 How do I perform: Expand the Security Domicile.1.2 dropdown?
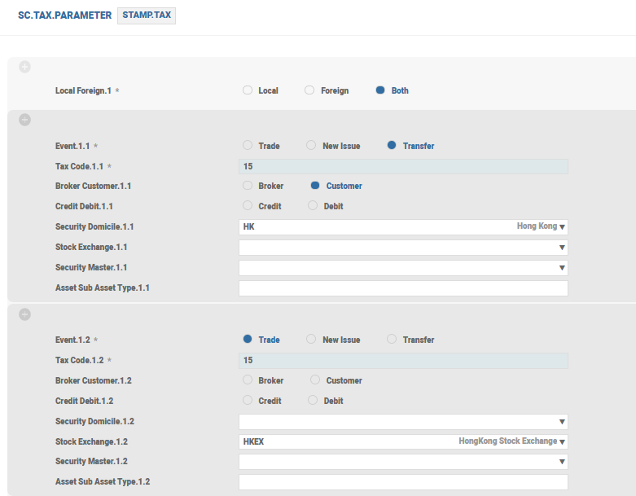(562, 422)
